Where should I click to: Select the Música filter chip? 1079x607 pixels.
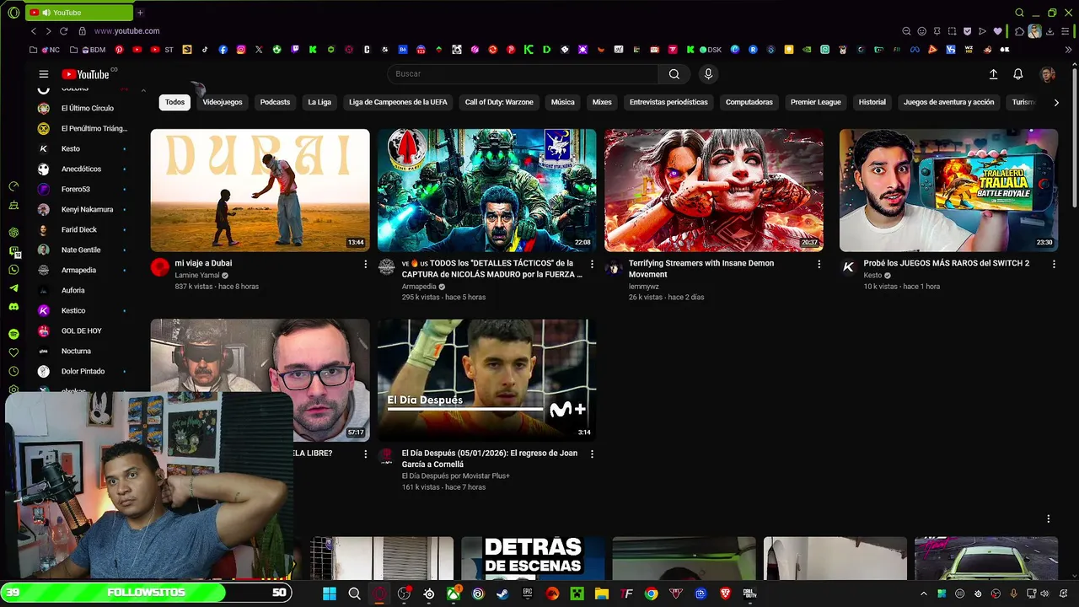(x=563, y=102)
